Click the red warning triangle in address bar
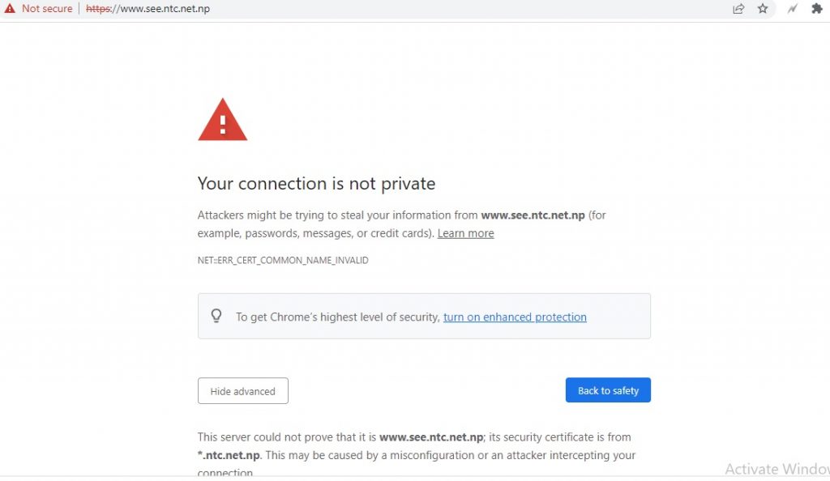 [x=10, y=8]
